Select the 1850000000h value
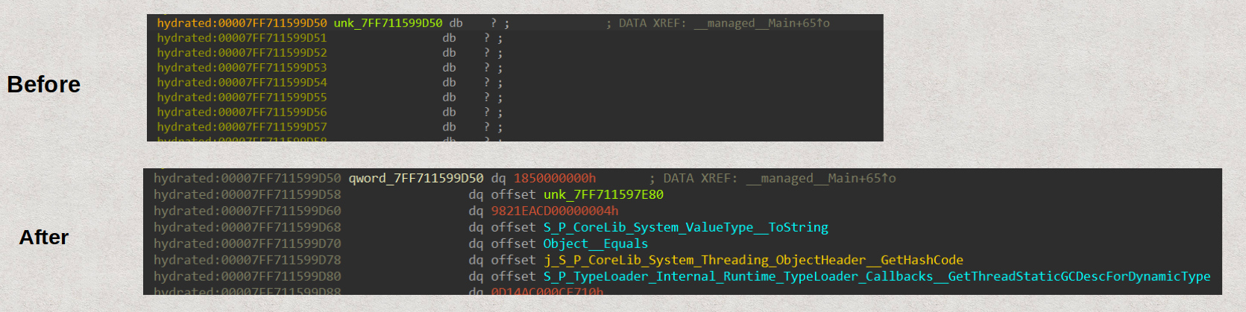The width and height of the screenshot is (1246, 312). coord(554,179)
